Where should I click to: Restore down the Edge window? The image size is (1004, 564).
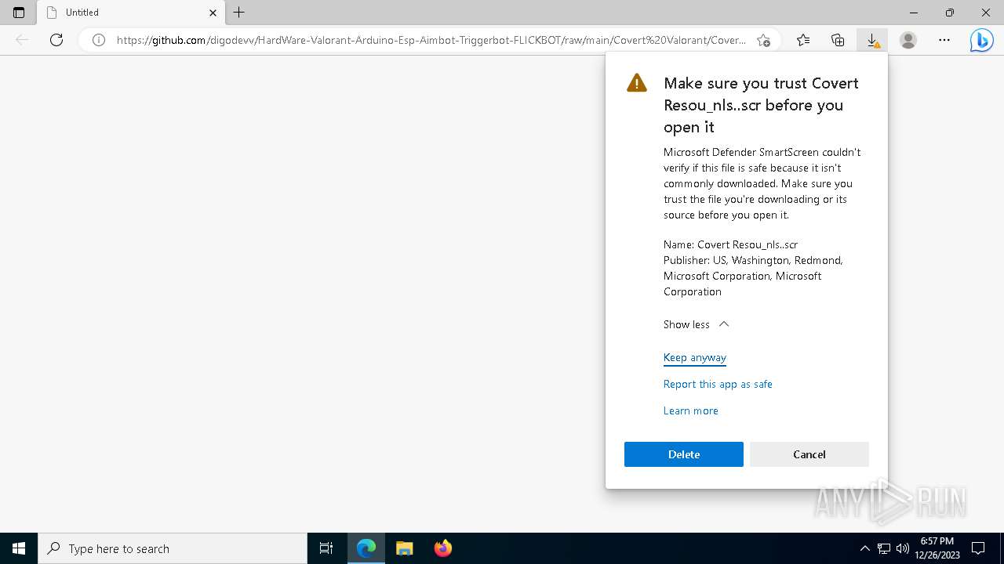tap(950, 13)
